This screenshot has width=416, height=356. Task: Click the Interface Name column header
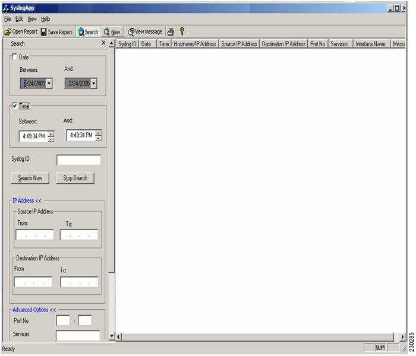pyautogui.click(x=371, y=44)
